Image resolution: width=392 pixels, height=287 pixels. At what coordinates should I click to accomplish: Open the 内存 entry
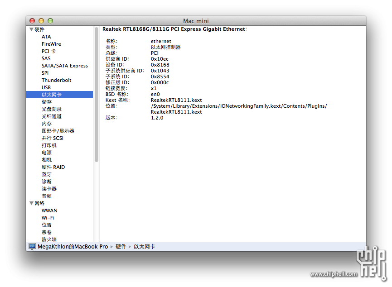[47, 124]
